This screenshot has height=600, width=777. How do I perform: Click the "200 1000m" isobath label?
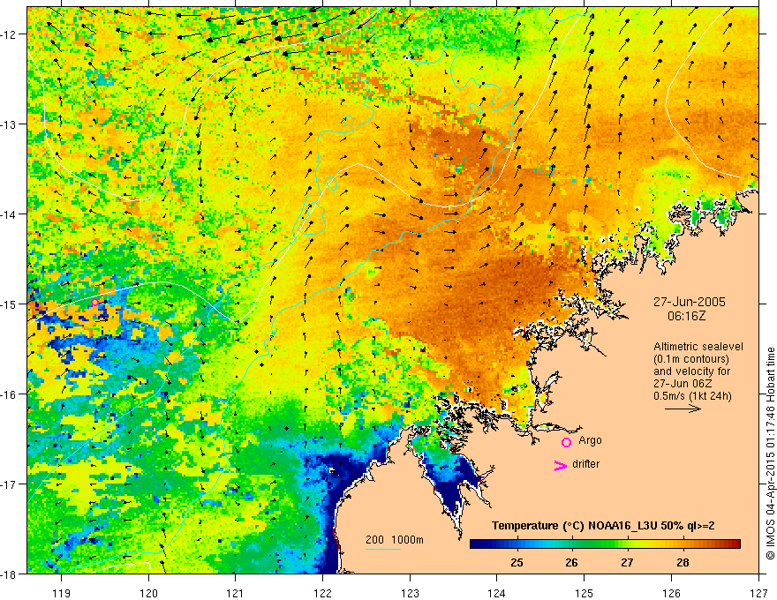point(395,540)
